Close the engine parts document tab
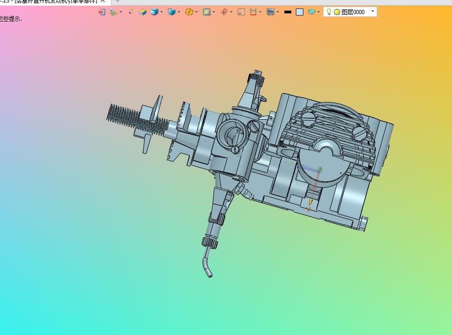This screenshot has height=335, width=452. 103,1
